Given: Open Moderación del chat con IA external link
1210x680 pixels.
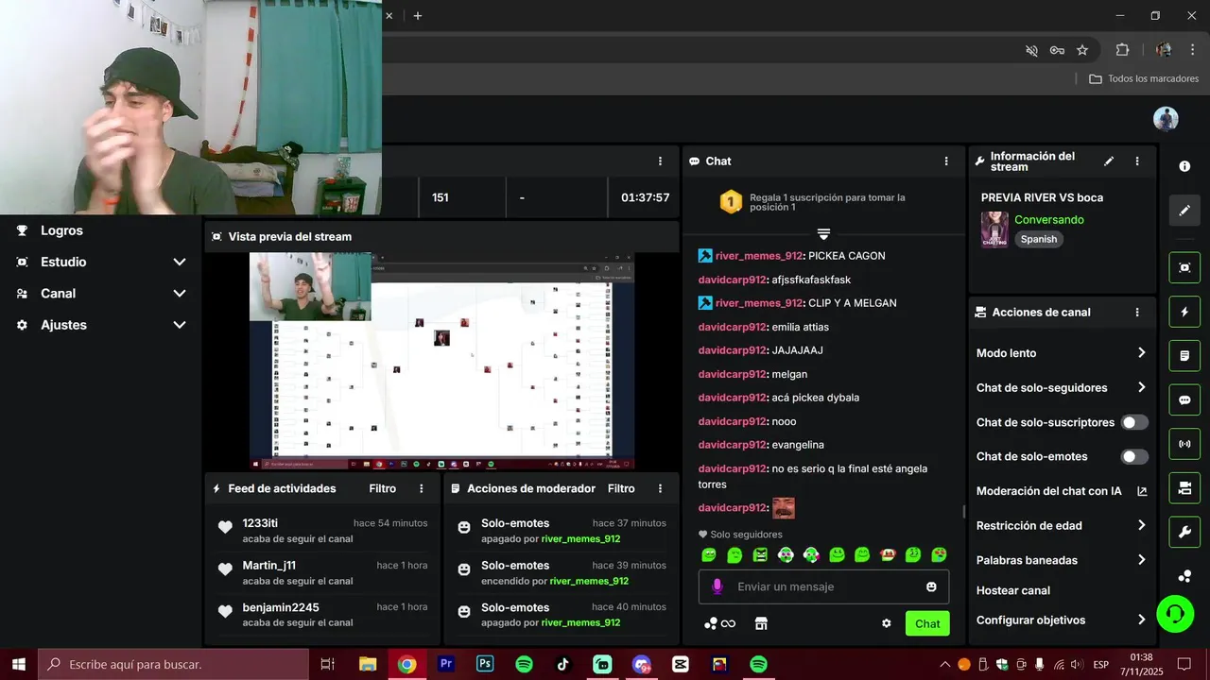Looking at the screenshot, I should pos(1142,491).
